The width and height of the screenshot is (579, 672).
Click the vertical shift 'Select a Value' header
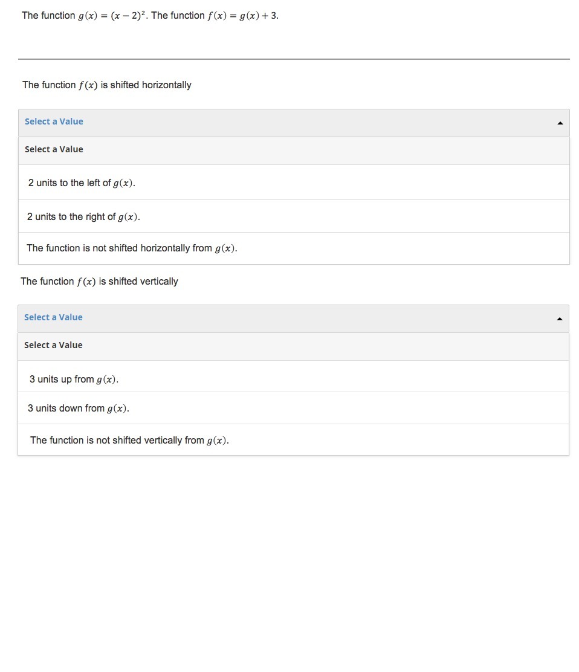(x=54, y=317)
